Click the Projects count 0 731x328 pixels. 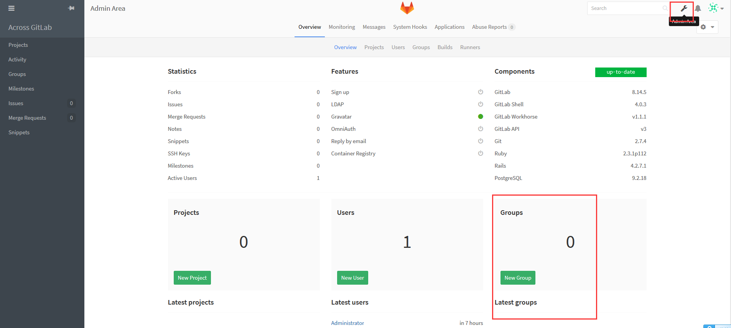(244, 242)
